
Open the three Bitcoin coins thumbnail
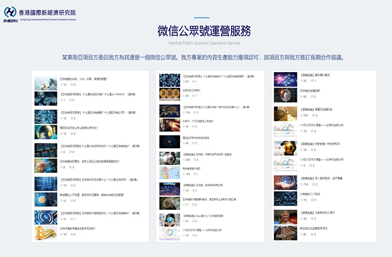tap(169, 94)
